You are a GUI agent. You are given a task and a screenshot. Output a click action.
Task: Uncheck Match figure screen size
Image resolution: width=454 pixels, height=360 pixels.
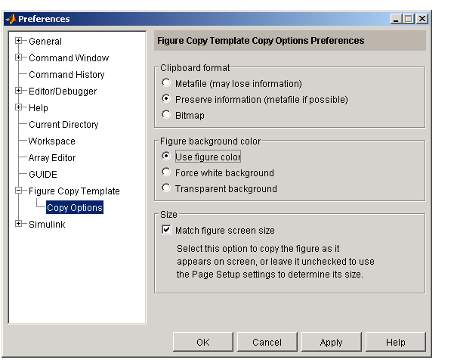click(x=166, y=230)
